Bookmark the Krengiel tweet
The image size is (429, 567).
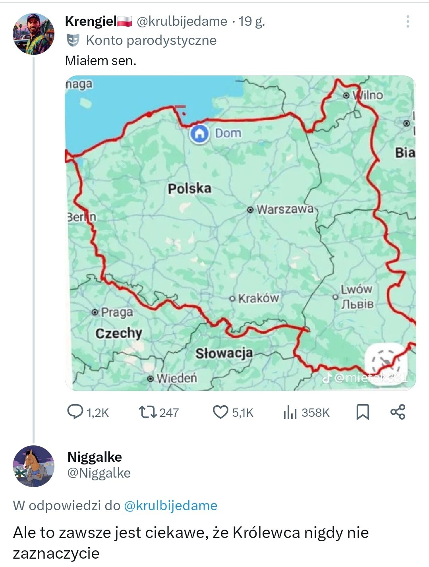363,412
